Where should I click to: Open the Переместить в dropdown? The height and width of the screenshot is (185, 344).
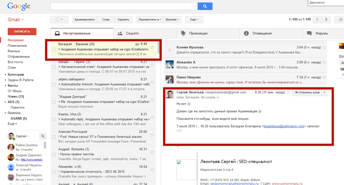pyautogui.click(x=150, y=19)
